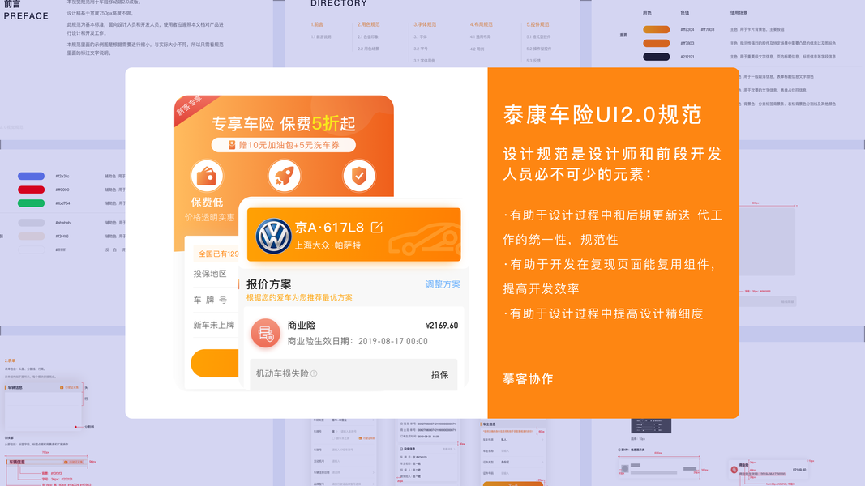This screenshot has width=865, height=486.
Task: Click the 全国已有129 notice text
Action: [218, 254]
